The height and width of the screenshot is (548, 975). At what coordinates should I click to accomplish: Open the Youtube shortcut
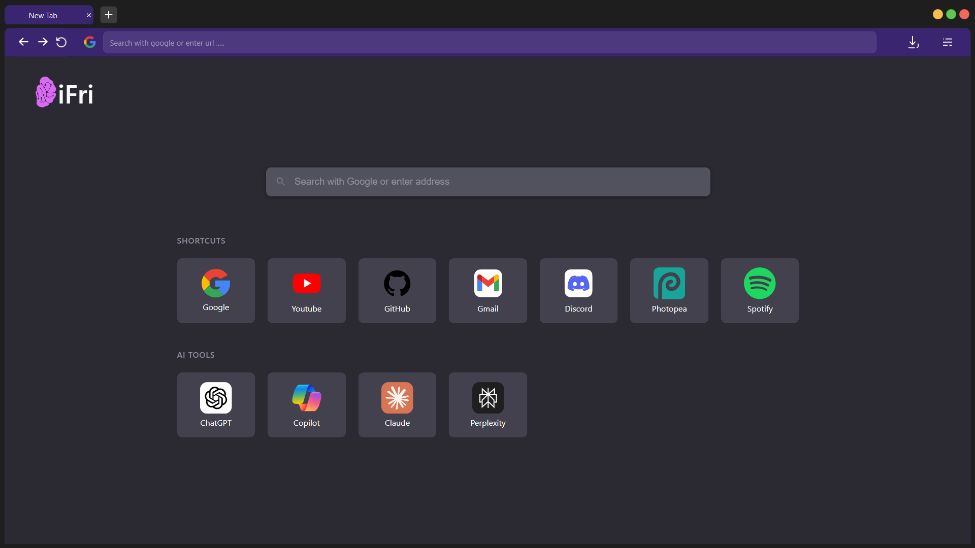pos(306,290)
